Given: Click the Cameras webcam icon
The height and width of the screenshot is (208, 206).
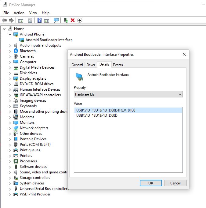Looking at the screenshot, I should (16, 56).
